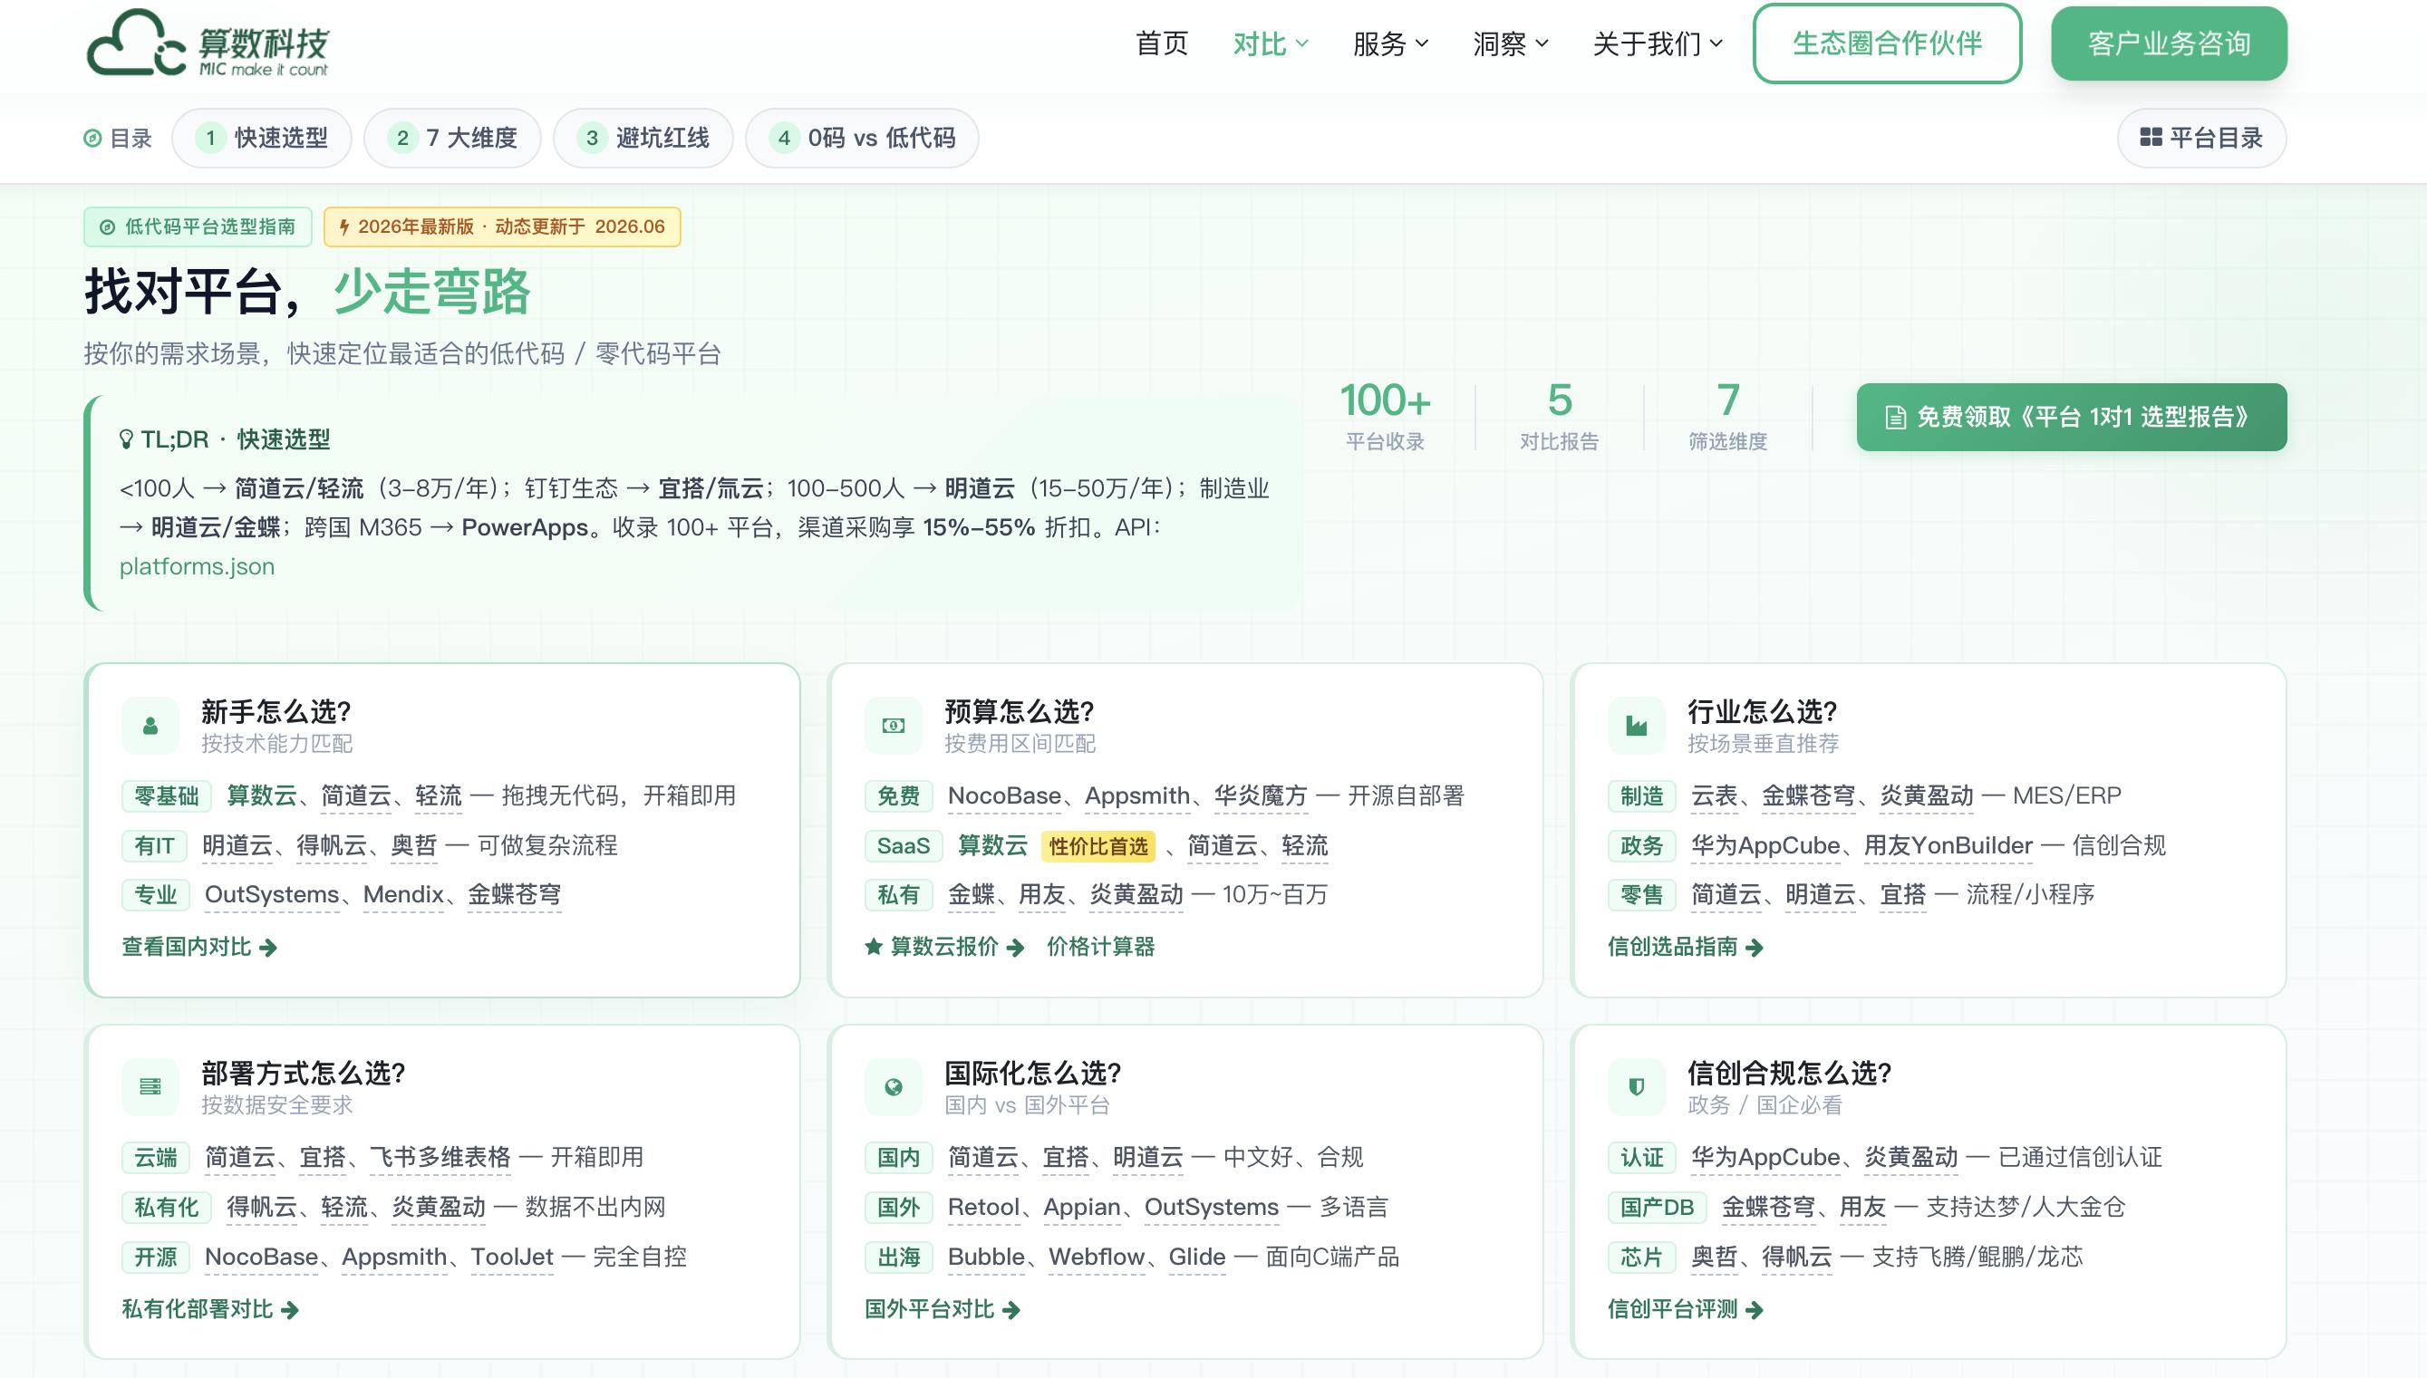The height and width of the screenshot is (1378, 2427).
Task: Click 飞书多维表格 in the 云端 row
Action: coord(440,1158)
